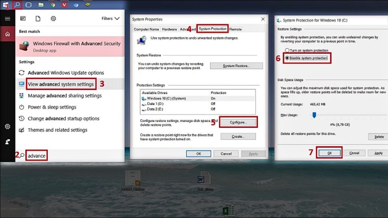This screenshot has height=218, width=388.
Task: Click the green stacked-layers taskbar icon
Action: 88,5
